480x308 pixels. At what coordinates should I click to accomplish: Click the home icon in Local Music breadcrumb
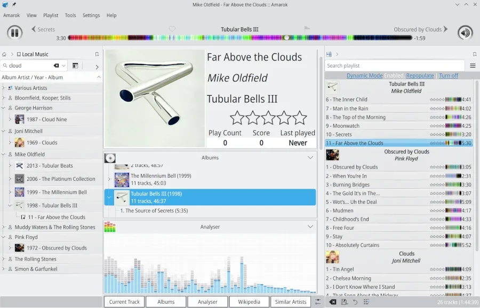[x=4, y=54]
